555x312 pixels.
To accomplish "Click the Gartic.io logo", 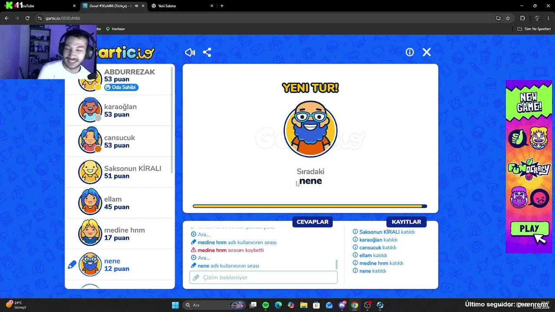I will click(x=125, y=53).
